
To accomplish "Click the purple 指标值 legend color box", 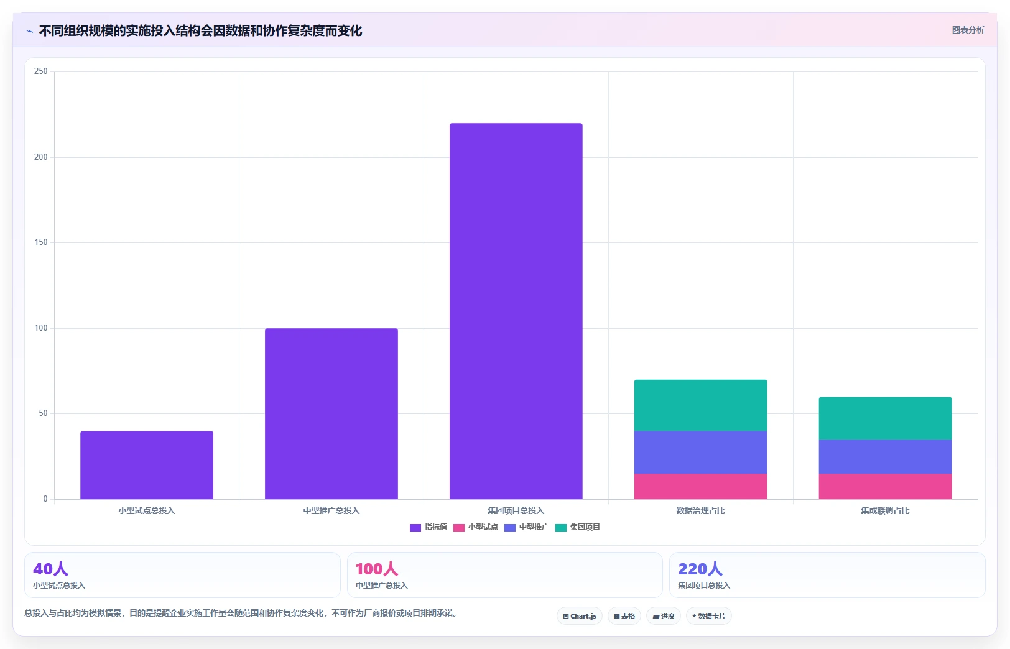I will coord(415,528).
